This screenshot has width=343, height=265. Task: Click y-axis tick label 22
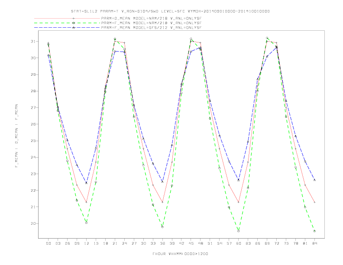point(33,191)
